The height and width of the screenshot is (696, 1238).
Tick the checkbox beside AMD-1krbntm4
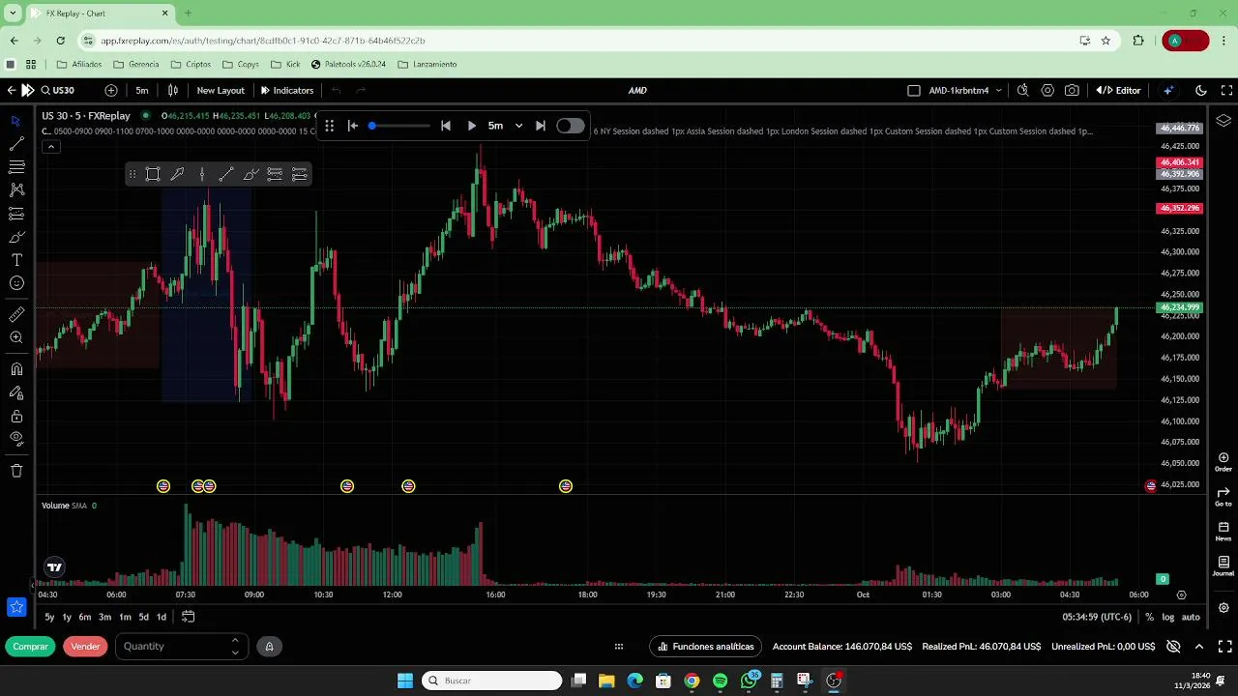click(x=914, y=90)
